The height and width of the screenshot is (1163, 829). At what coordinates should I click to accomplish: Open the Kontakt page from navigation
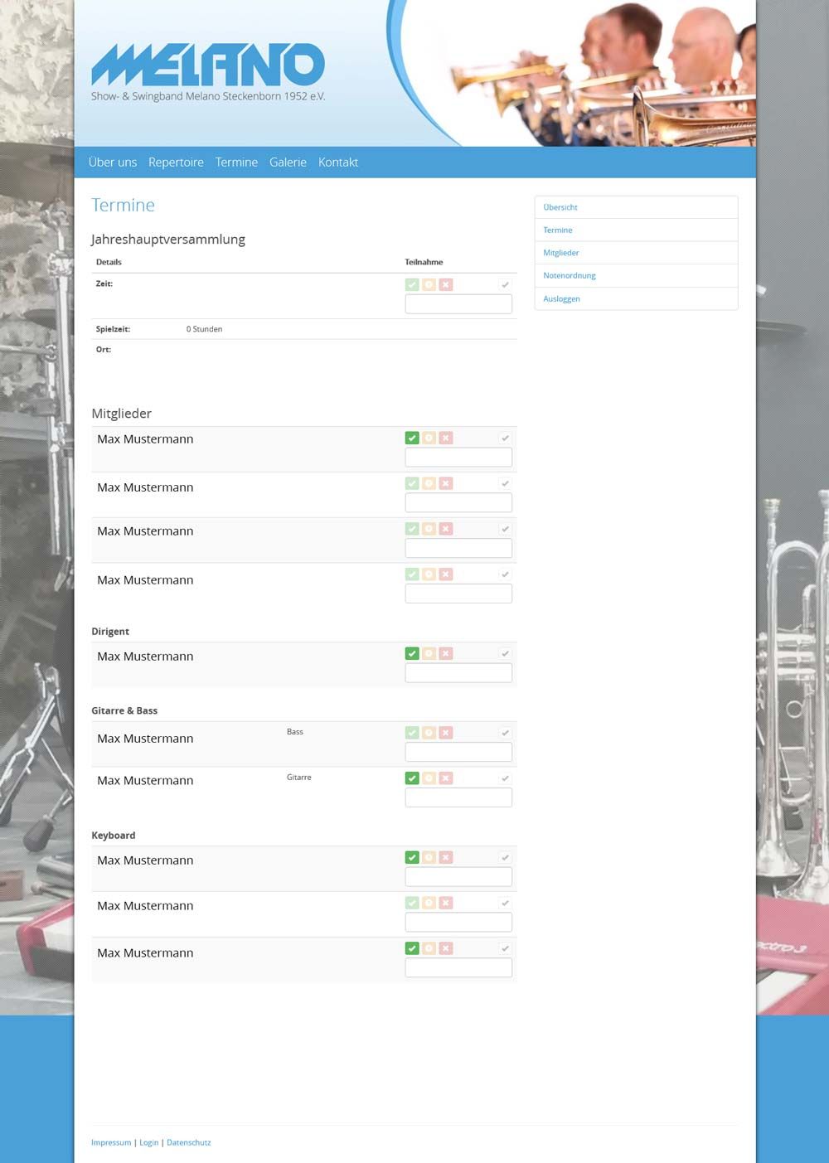coord(338,162)
